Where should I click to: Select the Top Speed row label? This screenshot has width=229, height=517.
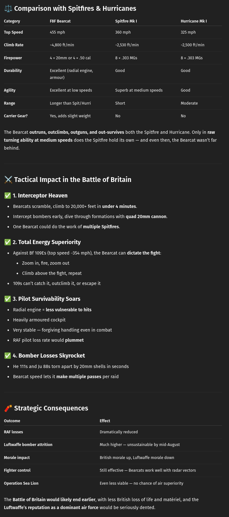click(x=13, y=32)
